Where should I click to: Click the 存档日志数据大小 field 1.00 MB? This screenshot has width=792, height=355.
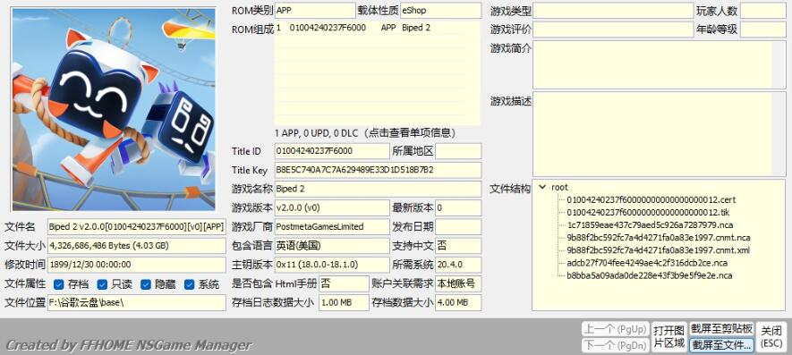344,302
